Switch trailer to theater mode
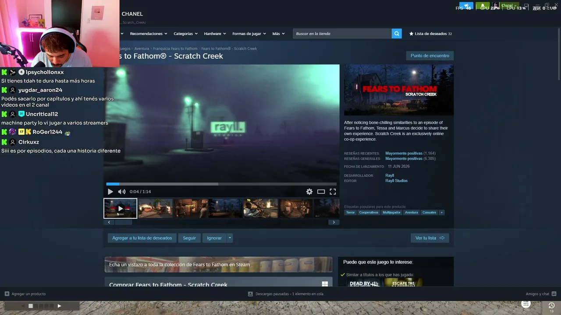 click(321, 192)
